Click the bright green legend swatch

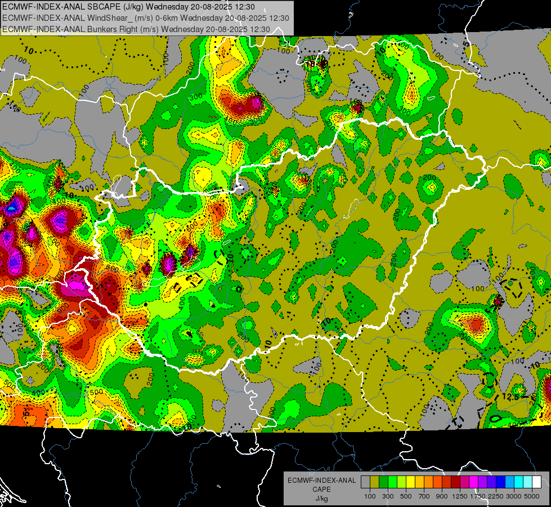(392, 482)
